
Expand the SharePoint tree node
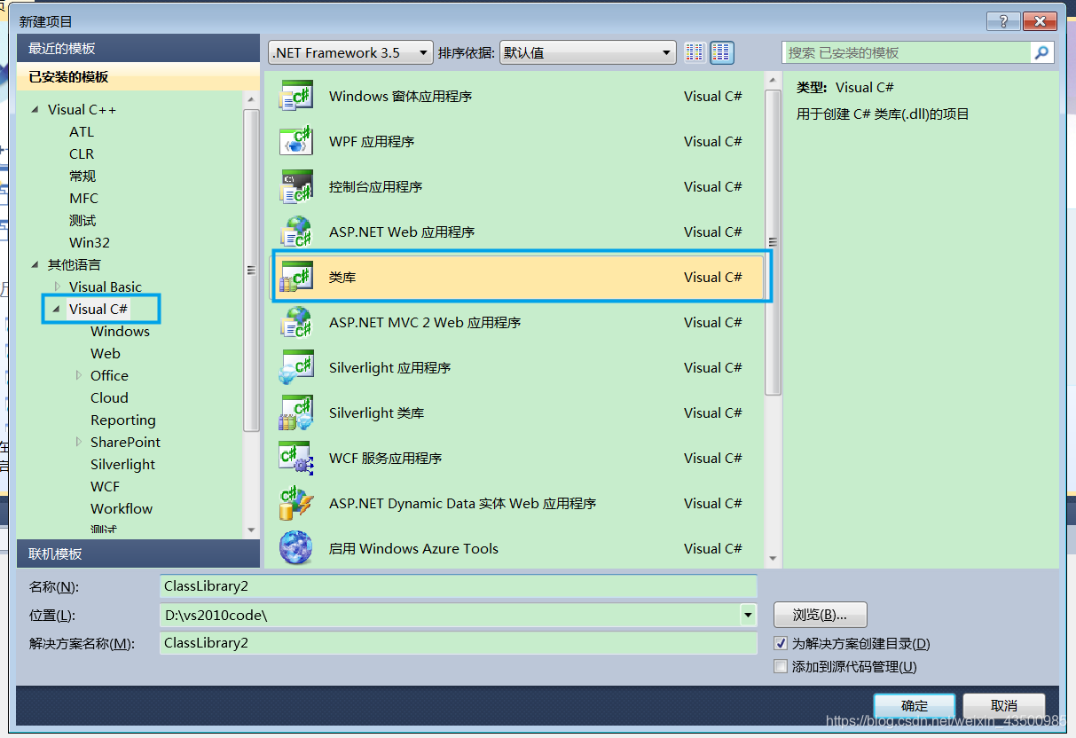click(x=79, y=442)
